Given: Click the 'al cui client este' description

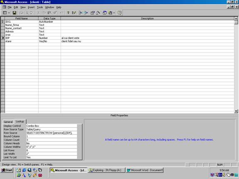Looking at the screenshot, I should coord(70,38).
